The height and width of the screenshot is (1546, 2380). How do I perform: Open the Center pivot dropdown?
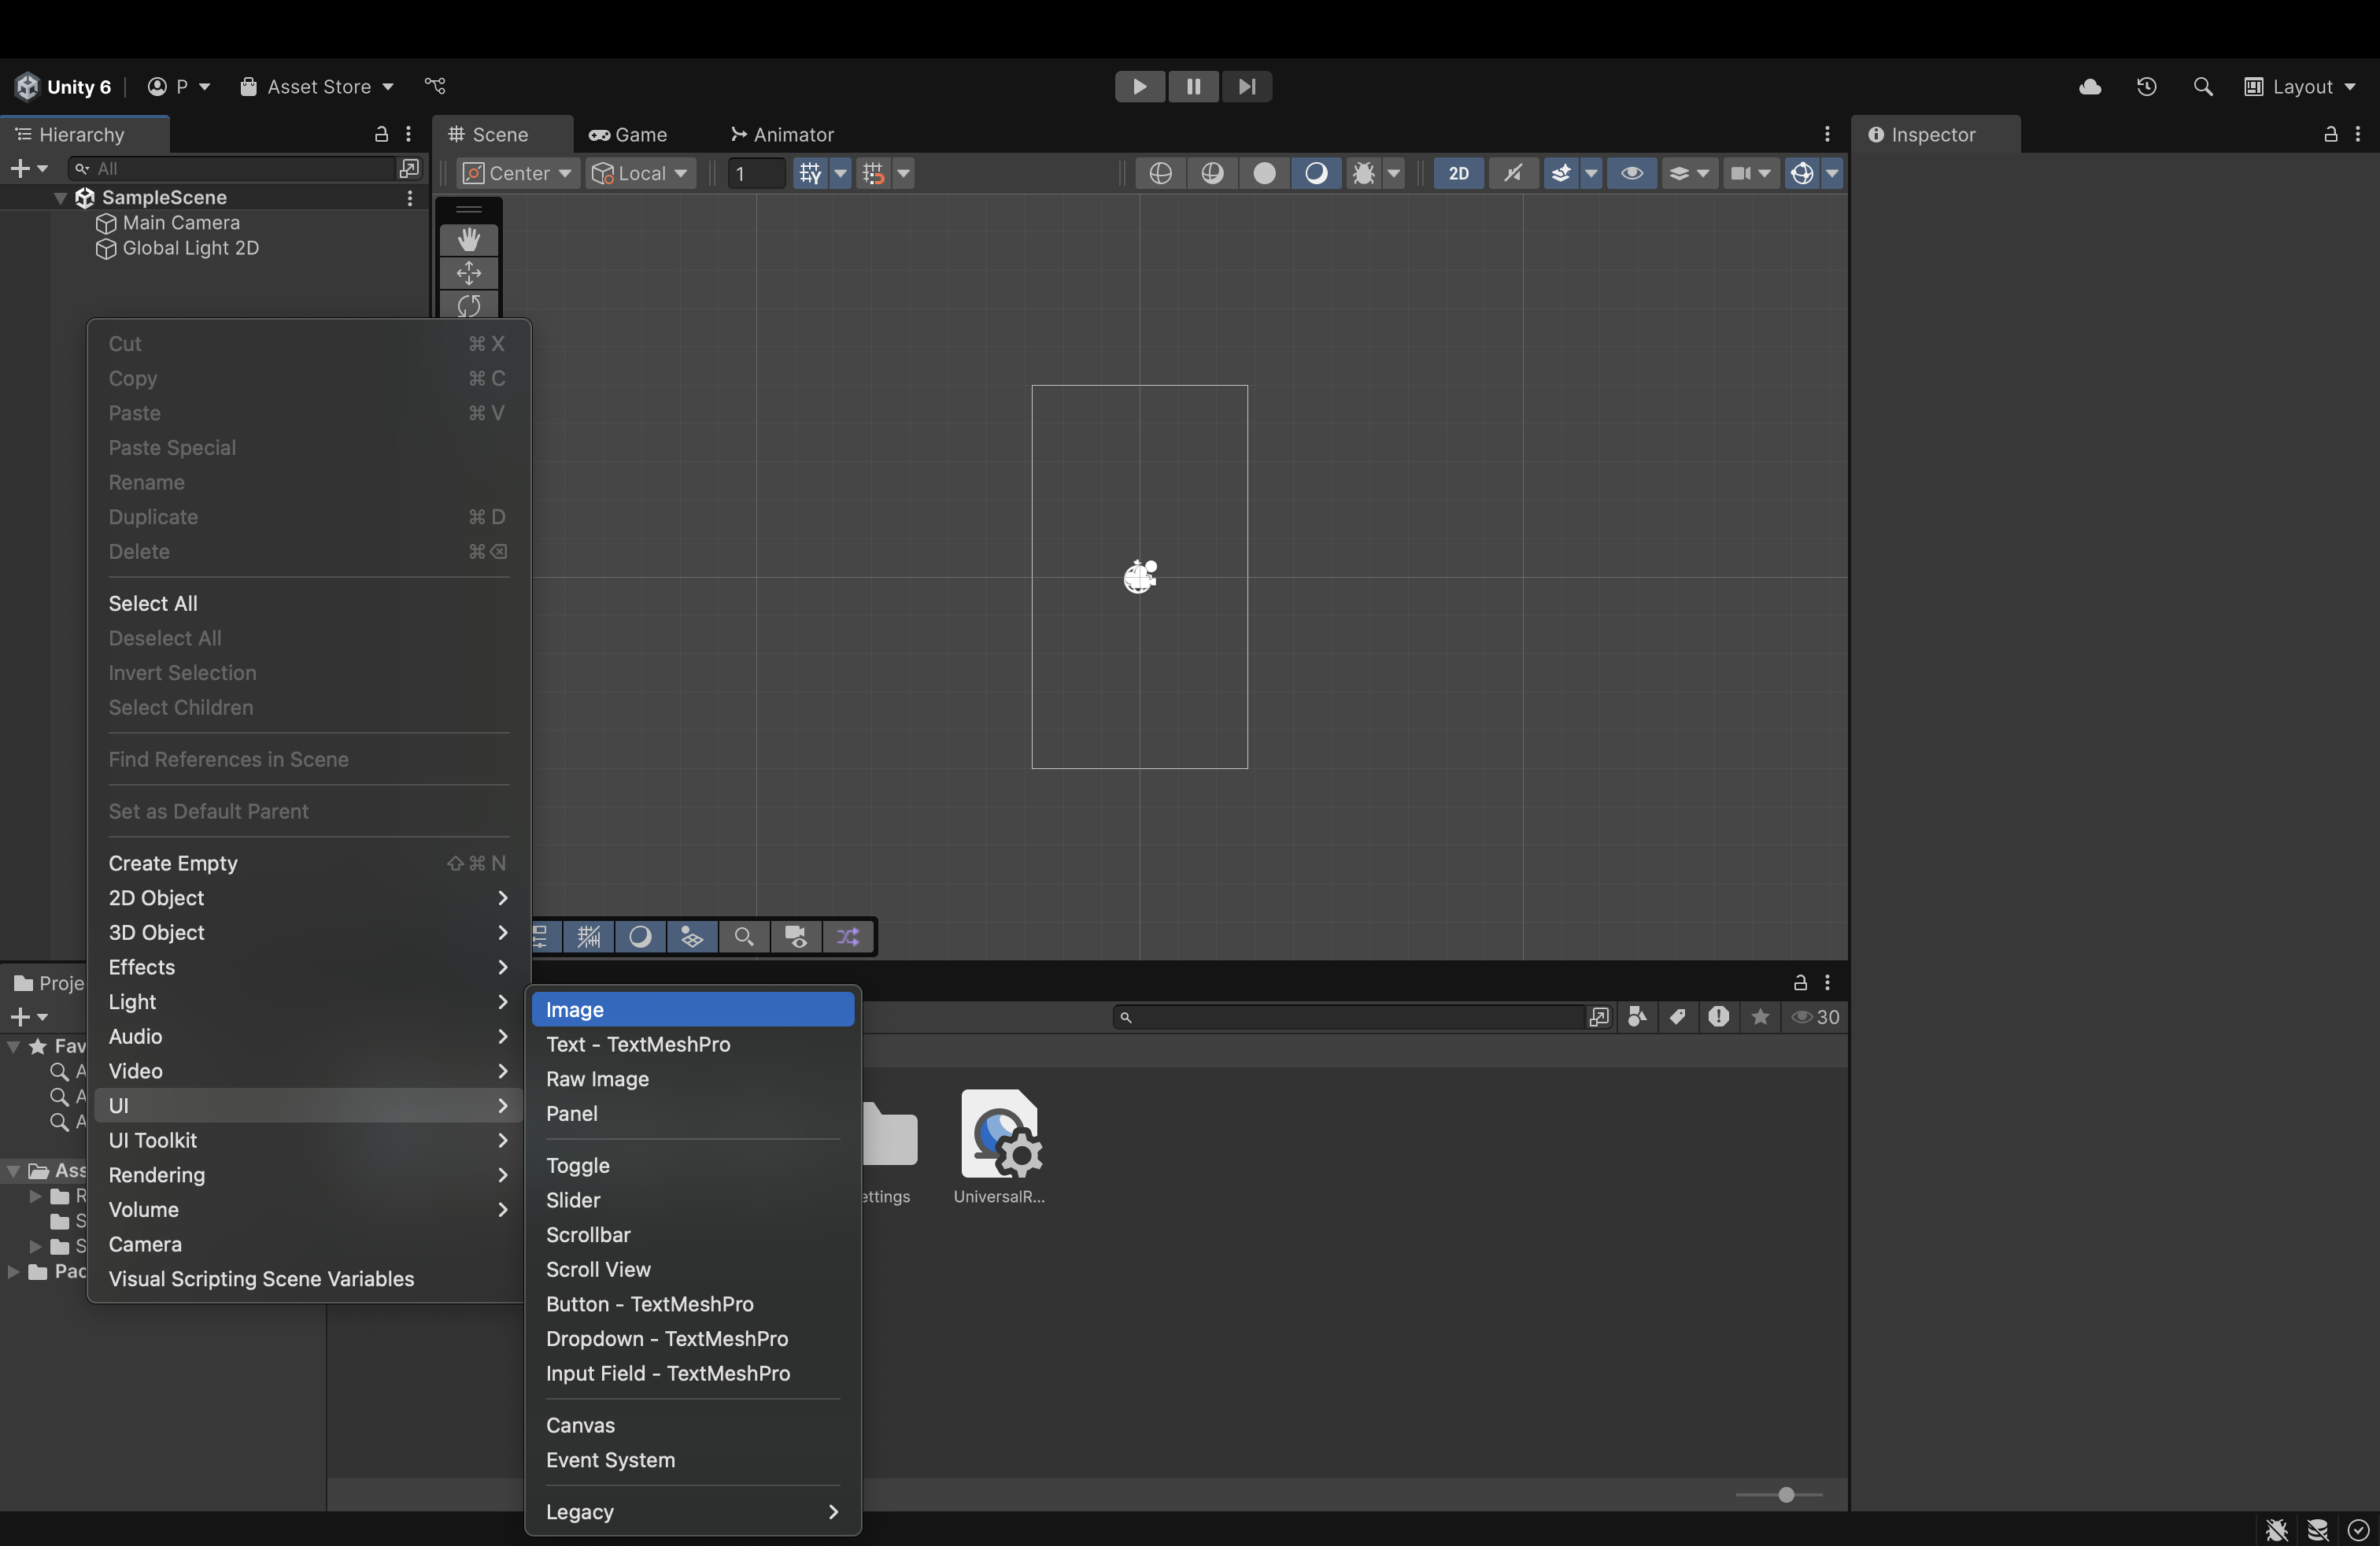coord(517,173)
